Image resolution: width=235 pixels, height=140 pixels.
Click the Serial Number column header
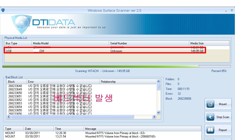149,43
